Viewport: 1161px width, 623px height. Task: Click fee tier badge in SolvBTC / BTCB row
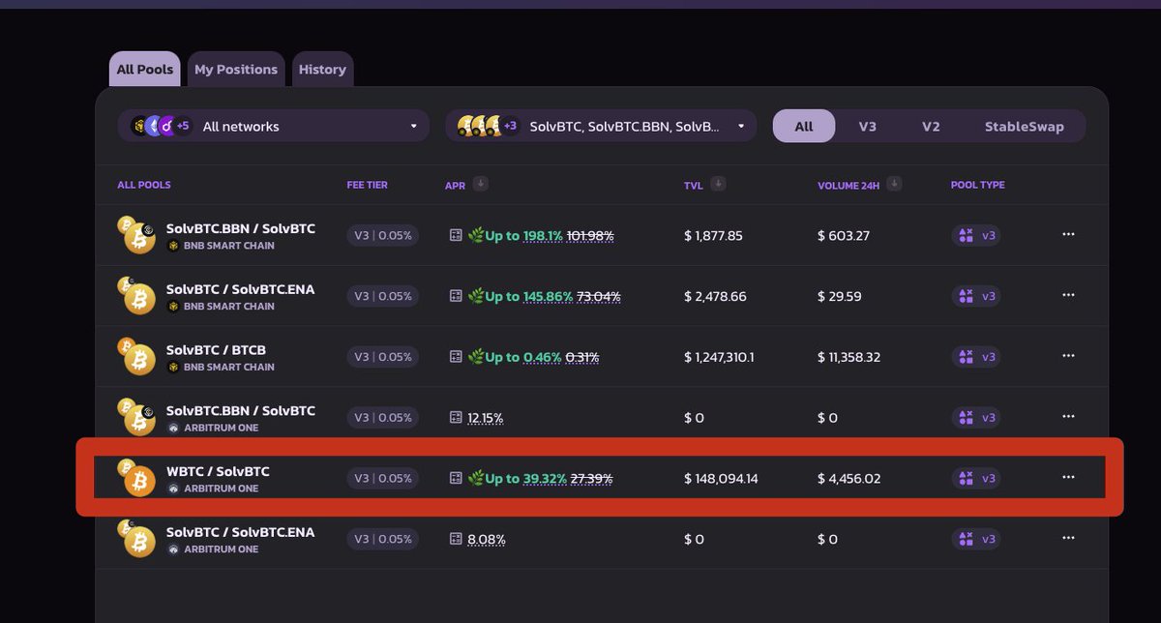coord(383,357)
